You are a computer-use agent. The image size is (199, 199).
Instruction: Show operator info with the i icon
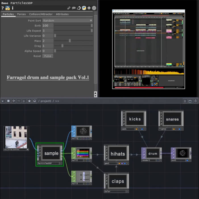click(x=12, y=8)
